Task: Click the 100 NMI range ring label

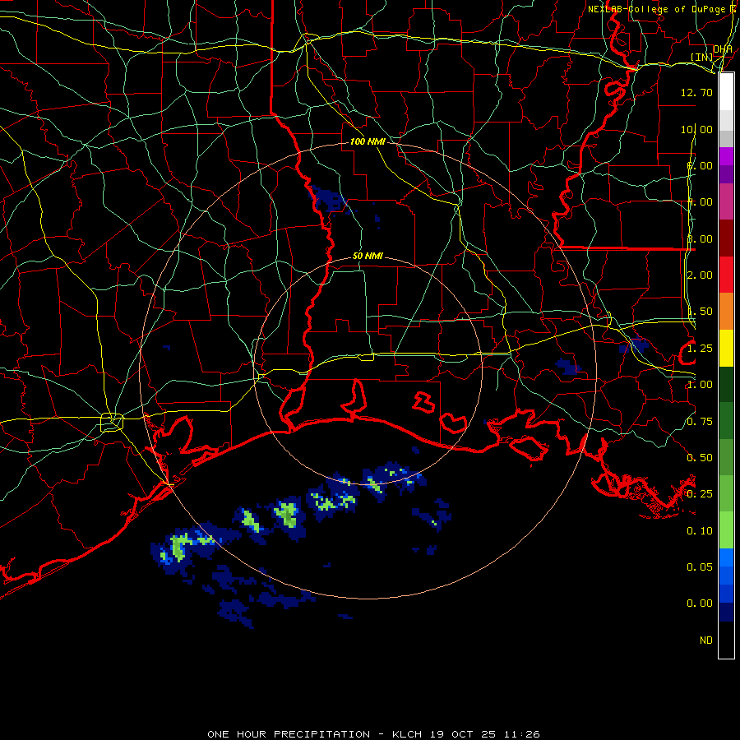Action: coord(368,141)
